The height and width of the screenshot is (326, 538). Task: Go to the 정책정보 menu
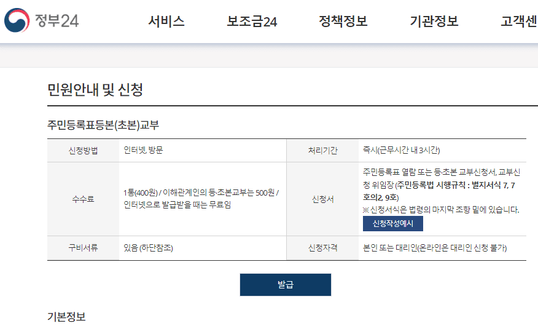point(343,22)
